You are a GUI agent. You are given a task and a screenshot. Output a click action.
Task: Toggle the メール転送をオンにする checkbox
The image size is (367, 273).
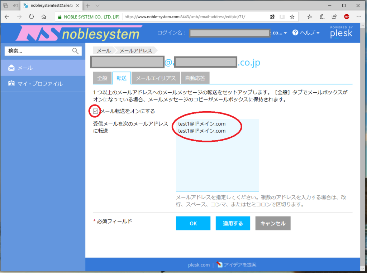[x=96, y=111]
